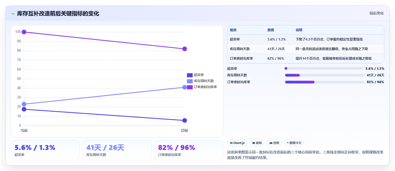Screen dimensions: 395x171
Task: Click table cell 41天 / 26天
Action: pos(276,49)
